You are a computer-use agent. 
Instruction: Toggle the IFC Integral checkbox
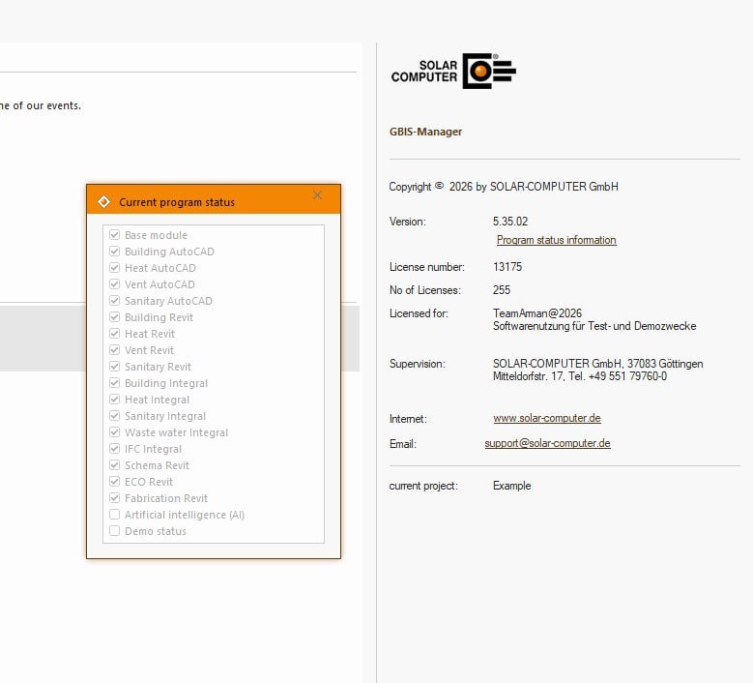[x=114, y=449]
